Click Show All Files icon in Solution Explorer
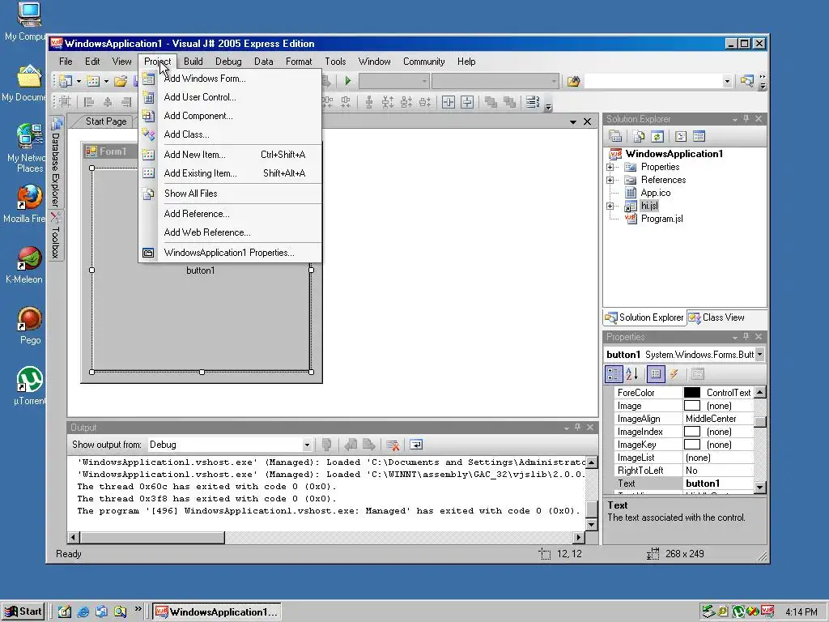This screenshot has height=622, width=829. (x=639, y=136)
